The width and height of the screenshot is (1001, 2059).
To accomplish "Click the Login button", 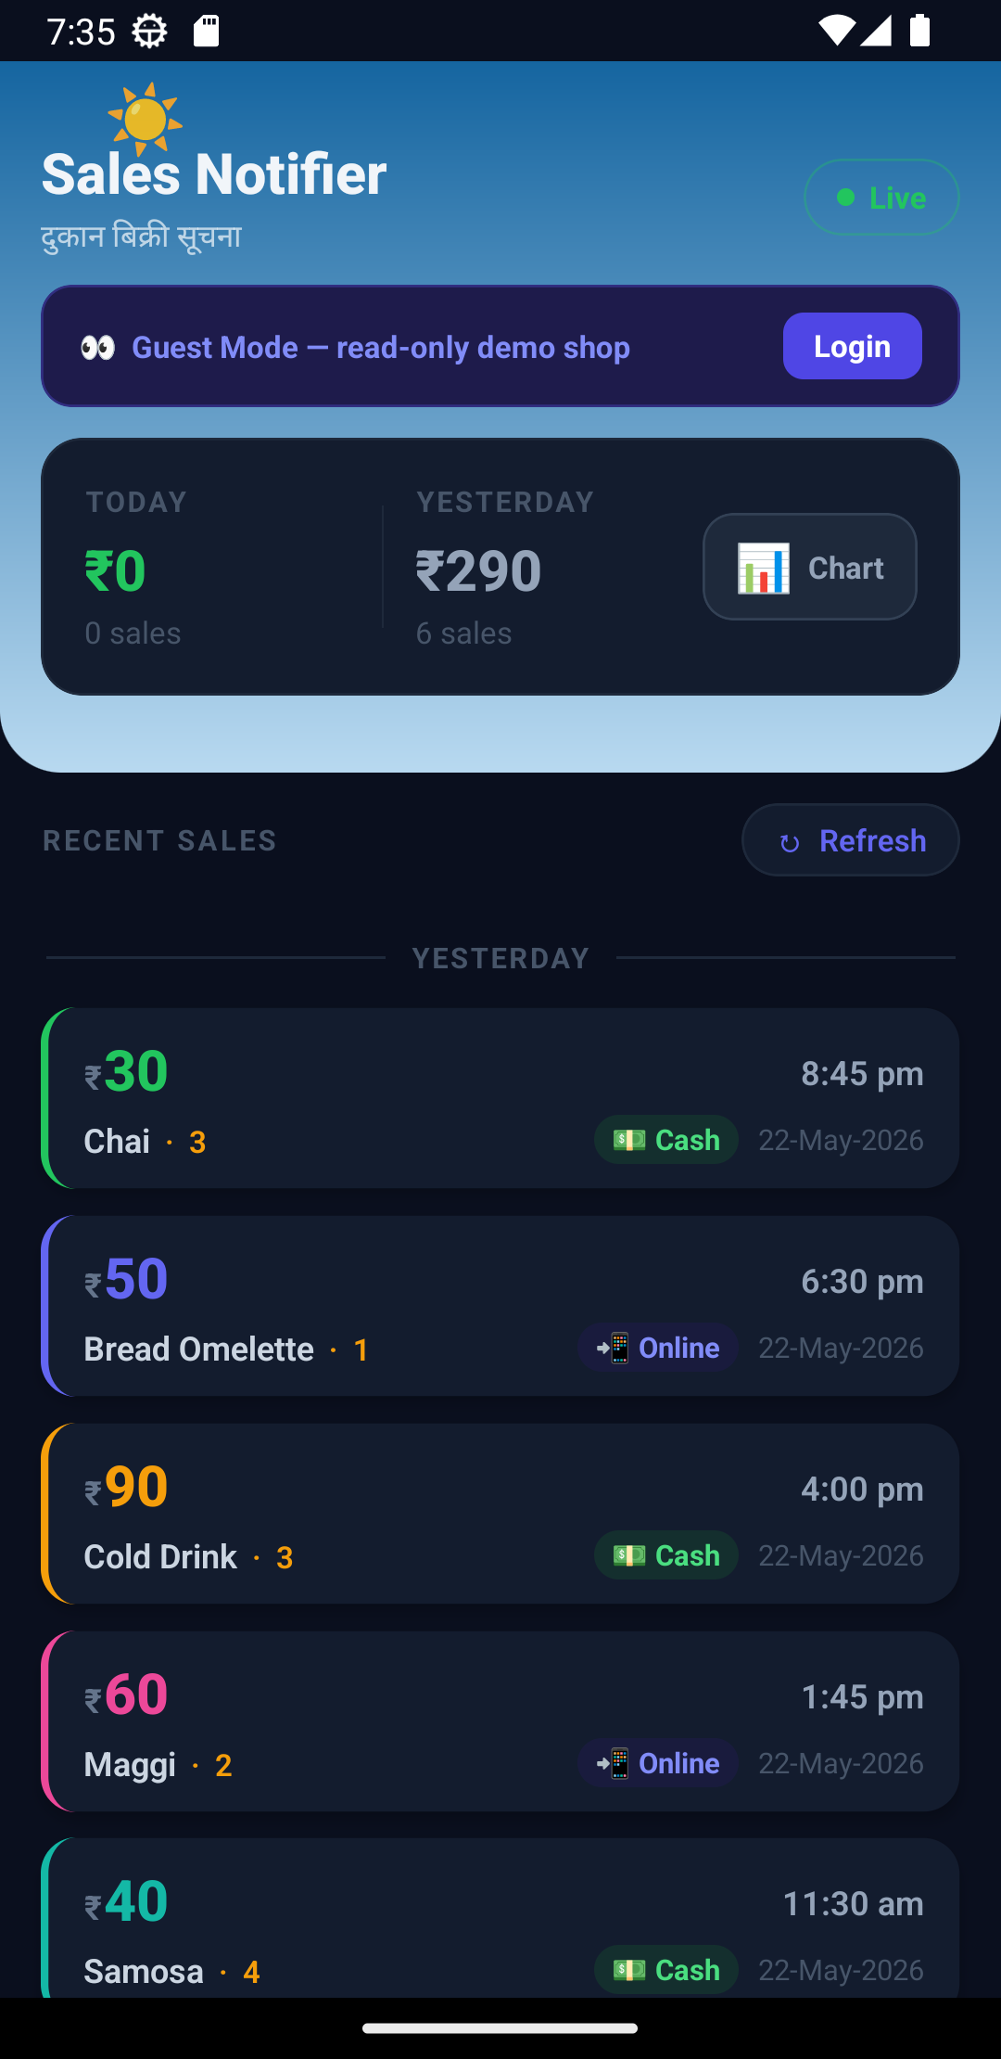I will [x=853, y=346].
